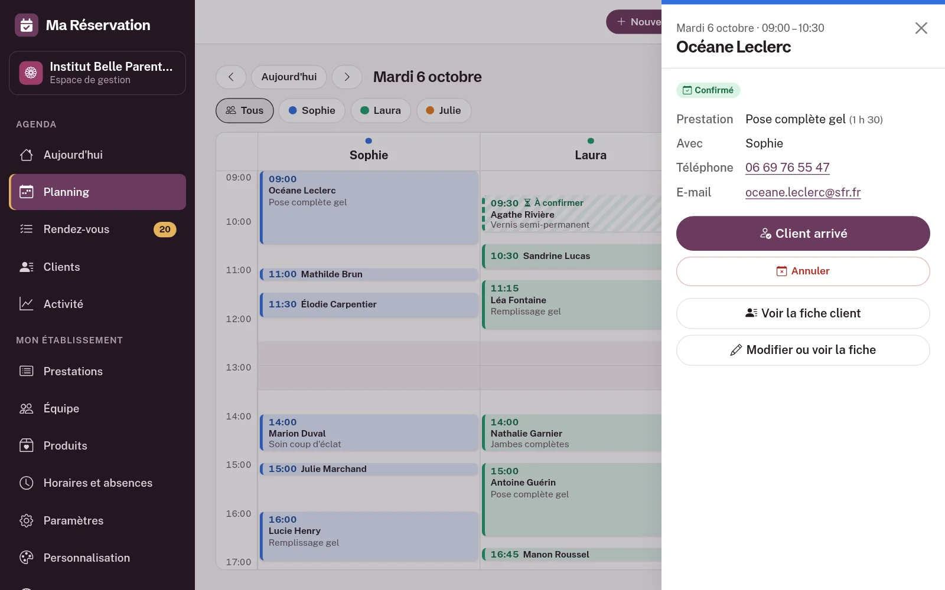Click oceane.leclerc@sfr.fr email link
The height and width of the screenshot is (590, 945).
[803, 192]
